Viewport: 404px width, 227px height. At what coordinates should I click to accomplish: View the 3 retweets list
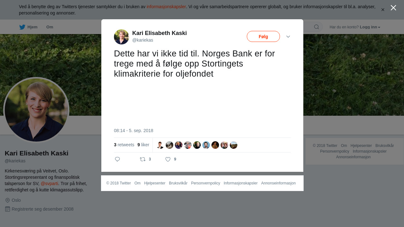coord(124,145)
